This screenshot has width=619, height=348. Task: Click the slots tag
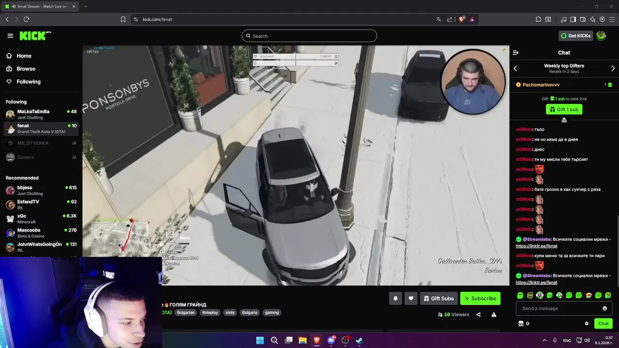(230, 313)
